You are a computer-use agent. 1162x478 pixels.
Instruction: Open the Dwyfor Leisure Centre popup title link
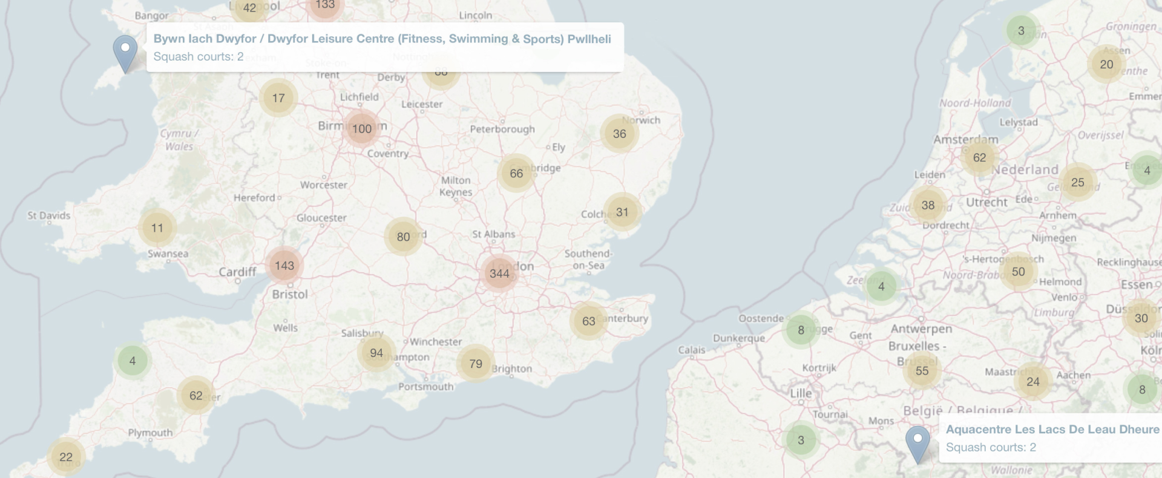point(382,39)
